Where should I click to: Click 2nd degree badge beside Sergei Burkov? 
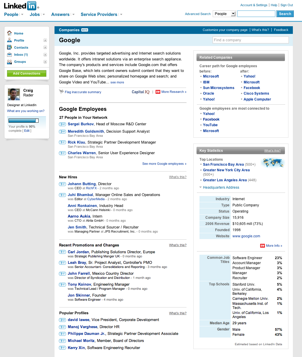[x=62, y=124]
